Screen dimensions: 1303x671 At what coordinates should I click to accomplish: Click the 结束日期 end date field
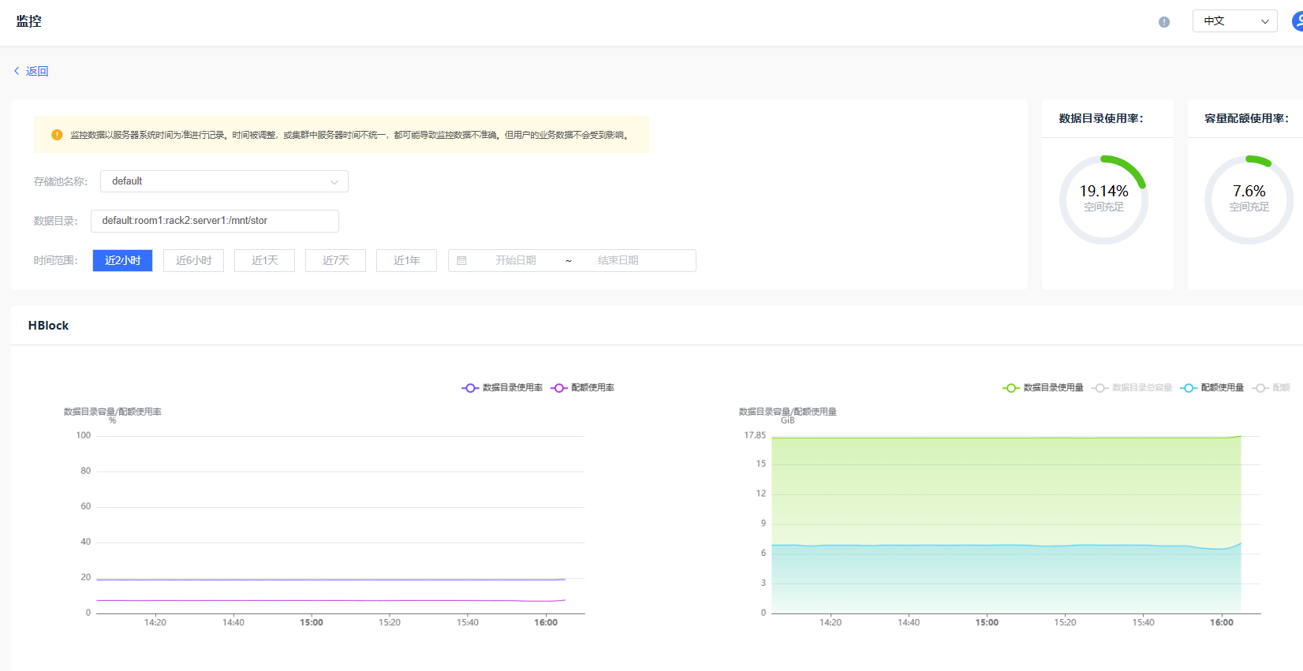click(x=618, y=260)
